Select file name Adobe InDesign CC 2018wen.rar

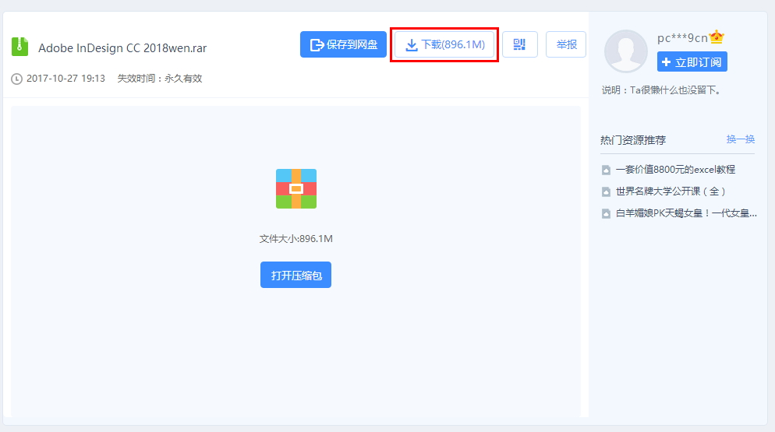(x=122, y=48)
